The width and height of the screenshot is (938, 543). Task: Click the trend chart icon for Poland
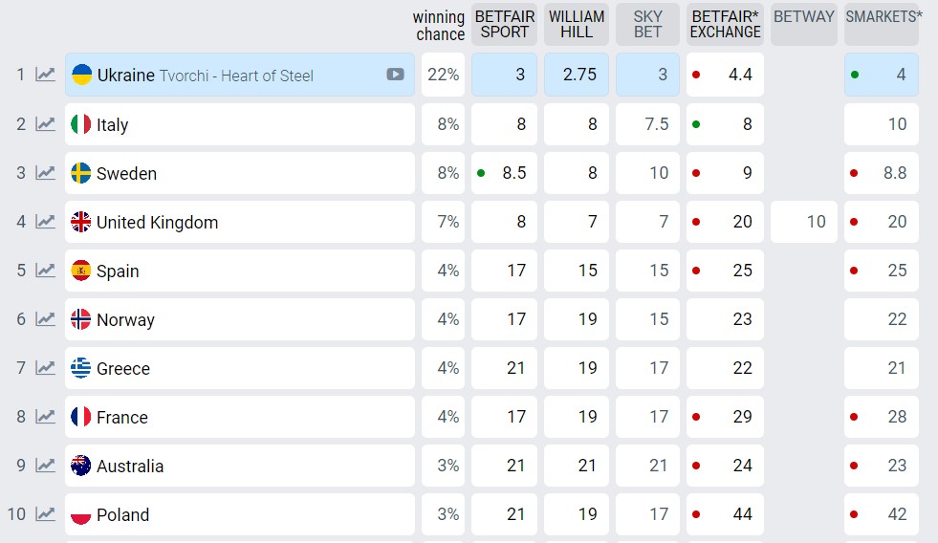pyautogui.click(x=45, y=513)
